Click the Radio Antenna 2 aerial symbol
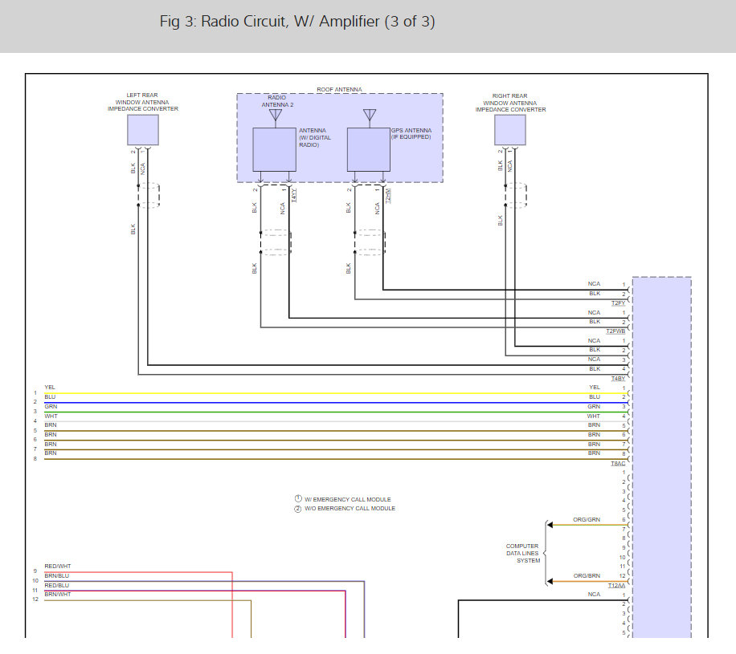Image resolution: width=736 pixels, height=654 pixels. tap(276, 116)
